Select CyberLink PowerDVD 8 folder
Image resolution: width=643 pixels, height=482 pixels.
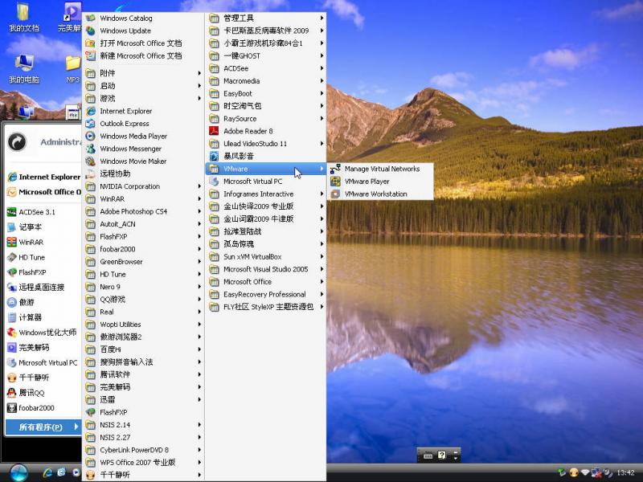click(143, 450)
